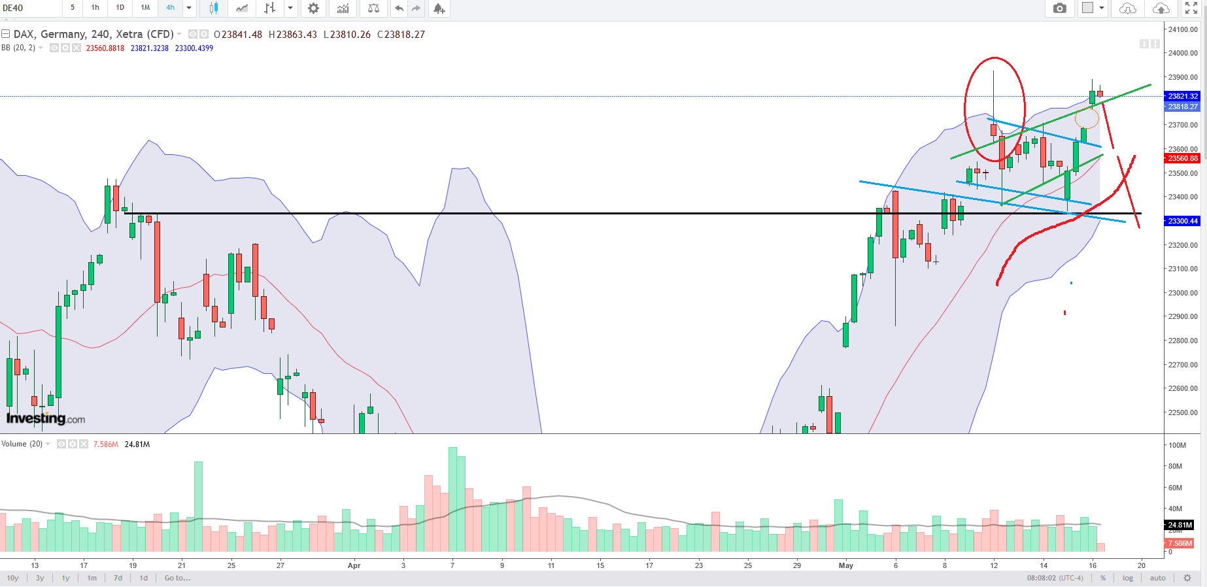This screenshot has height=587, width=1207.
Task: Select the 1D timeframe tab
Action: (120, 8)
